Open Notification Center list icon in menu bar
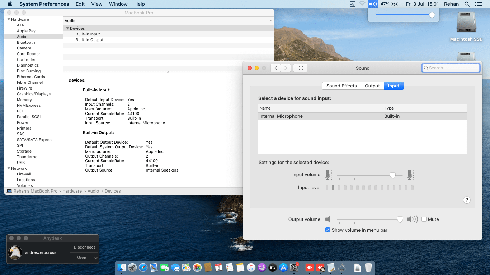Screen dimensions: 490x275 pyautogui.click(x=478, y=4)
